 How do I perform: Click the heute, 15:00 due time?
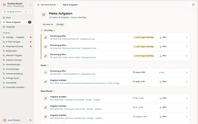(139, 72)
